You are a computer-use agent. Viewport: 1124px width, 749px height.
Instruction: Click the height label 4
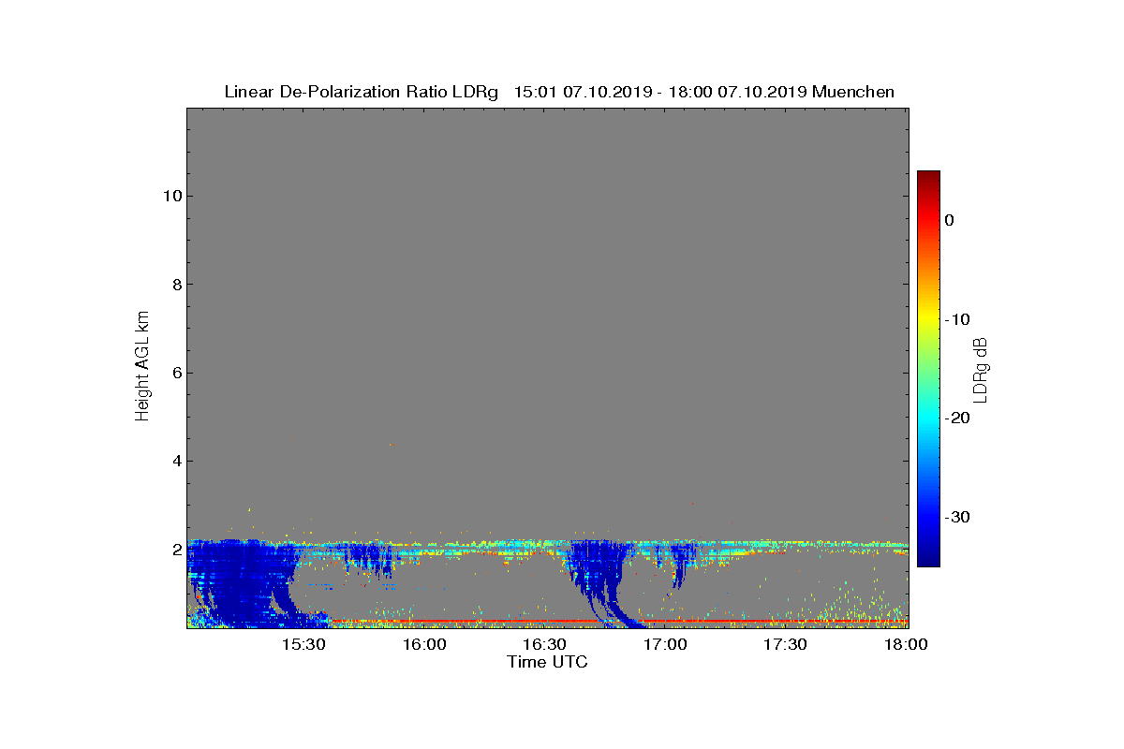[174, 461]
